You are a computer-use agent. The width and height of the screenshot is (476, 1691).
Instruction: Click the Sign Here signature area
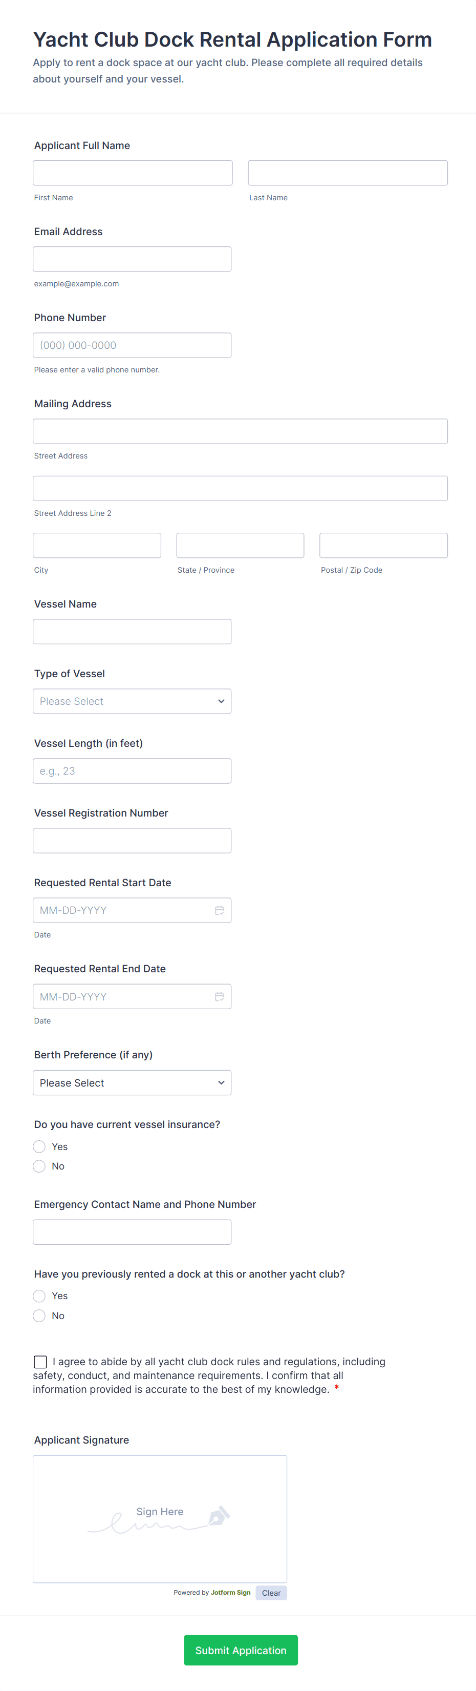(159, 1518)
